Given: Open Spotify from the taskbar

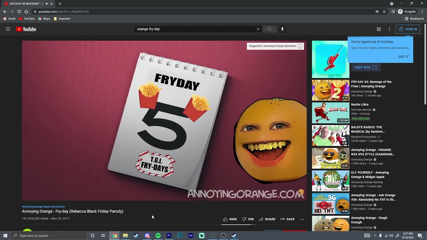Looking at the screenshot, I should click(158, 236).
